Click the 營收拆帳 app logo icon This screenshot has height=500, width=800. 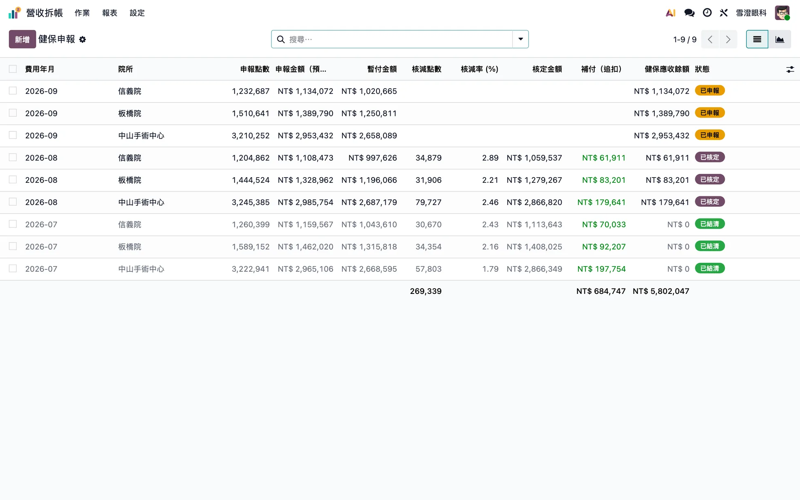coord(15,13)
